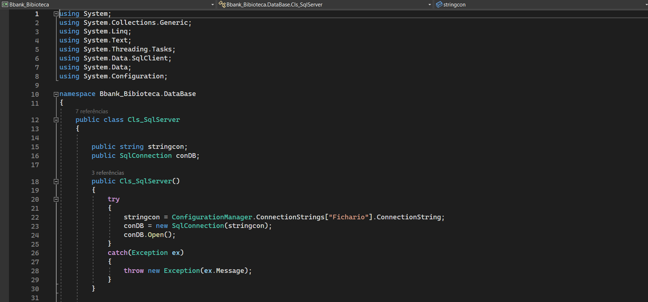Open the '3 referências' CodeLens link
The image size is (648, 302).
(108, 173)
